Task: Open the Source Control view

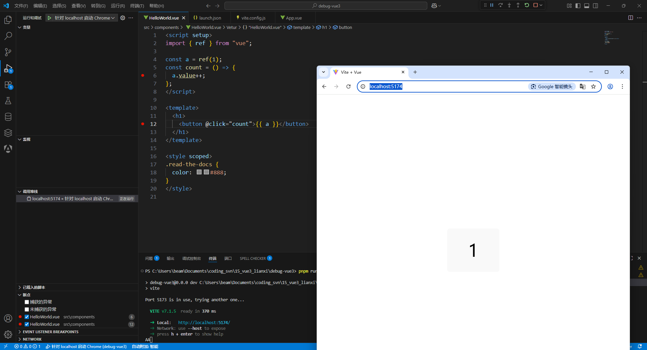Action: pos(8,52)
